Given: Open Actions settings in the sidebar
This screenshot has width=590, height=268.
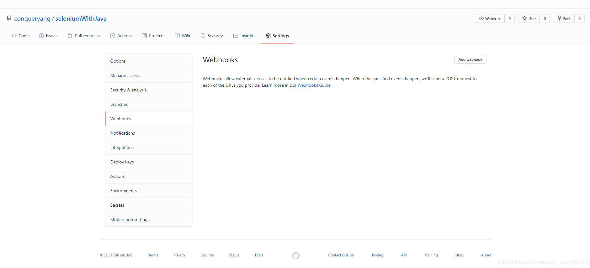Looking at the screenshot, I should [x=149, y=176].
